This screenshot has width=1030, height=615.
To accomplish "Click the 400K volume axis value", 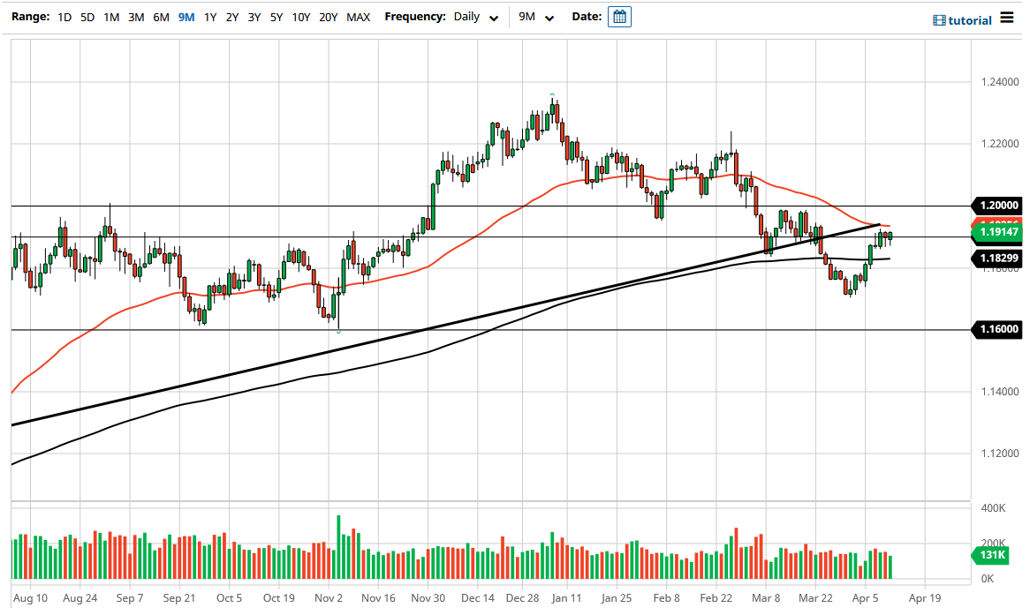I will point(993,508).
